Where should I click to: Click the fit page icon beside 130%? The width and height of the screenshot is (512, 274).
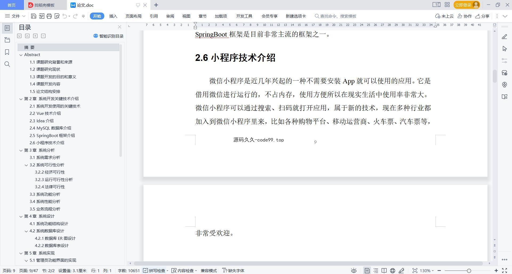pos(415,271)
